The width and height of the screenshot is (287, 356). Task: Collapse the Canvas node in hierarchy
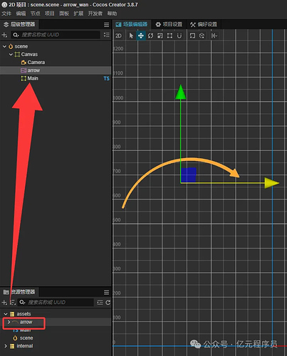(11, 54)
